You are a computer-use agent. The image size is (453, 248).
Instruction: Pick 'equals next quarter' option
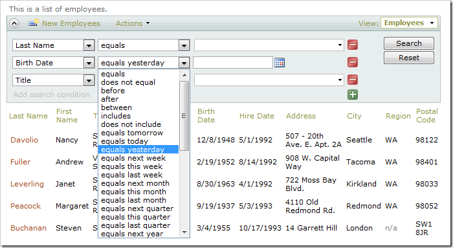pyautogui.click(x=138, y=209)
